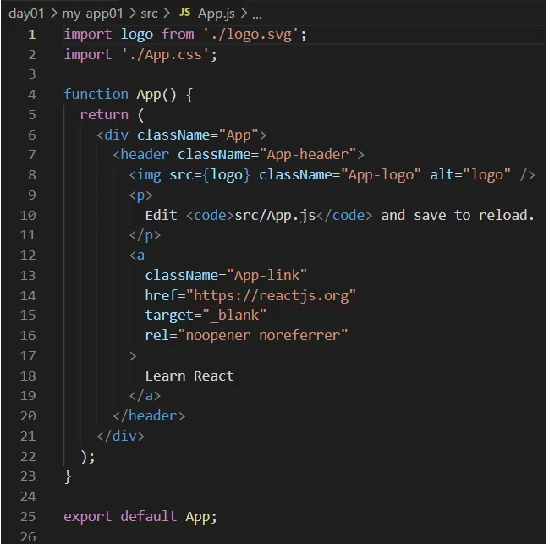Open the my-app01 breadcrumb folder
Screen dimensions: 549x544
coord(93,14)
